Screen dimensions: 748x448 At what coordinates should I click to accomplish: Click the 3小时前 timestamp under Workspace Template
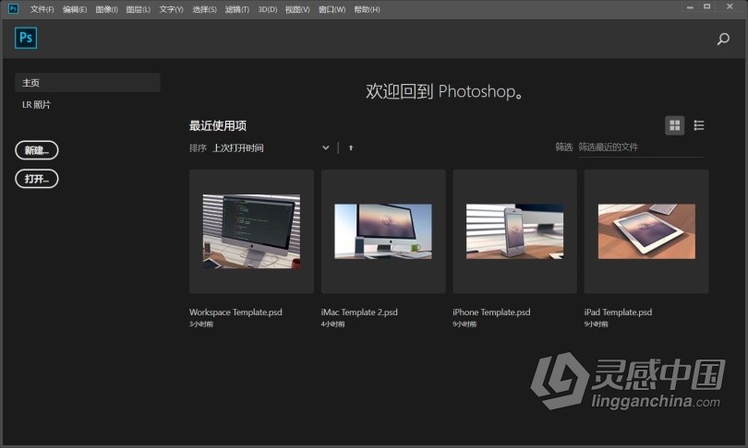201,324
